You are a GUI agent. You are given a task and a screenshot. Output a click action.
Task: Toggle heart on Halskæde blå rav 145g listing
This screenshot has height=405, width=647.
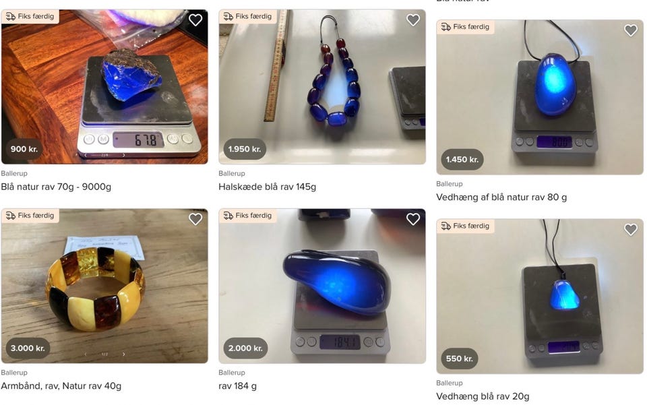(413, 20)
